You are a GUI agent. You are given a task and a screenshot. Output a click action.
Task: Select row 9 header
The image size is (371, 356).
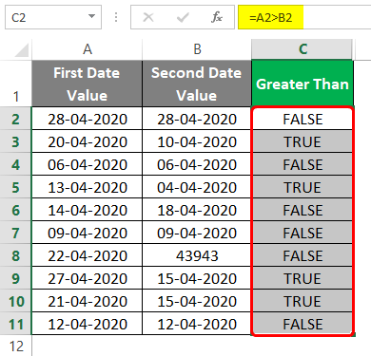click(x=16, y=278)
